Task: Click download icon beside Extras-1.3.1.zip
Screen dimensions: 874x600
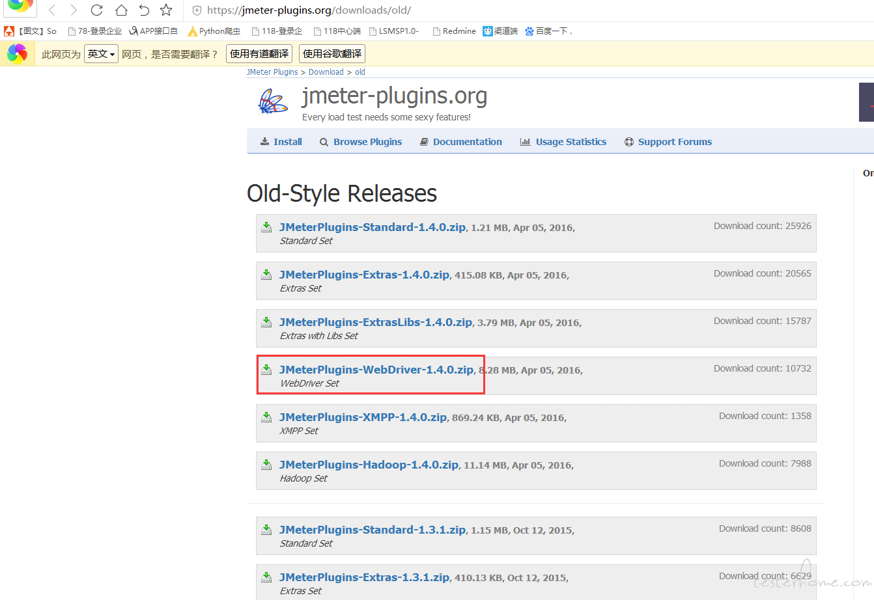Action: pyautogui.click(x=266, y=577)
